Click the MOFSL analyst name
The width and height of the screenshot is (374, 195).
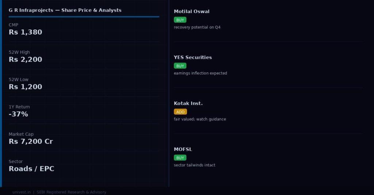point(183,149)
